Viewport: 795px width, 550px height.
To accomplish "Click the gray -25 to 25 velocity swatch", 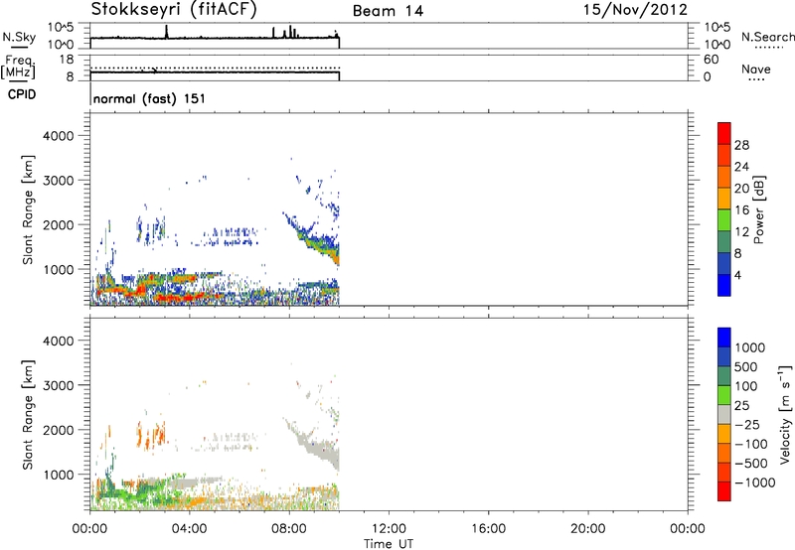I will [724, 414].
